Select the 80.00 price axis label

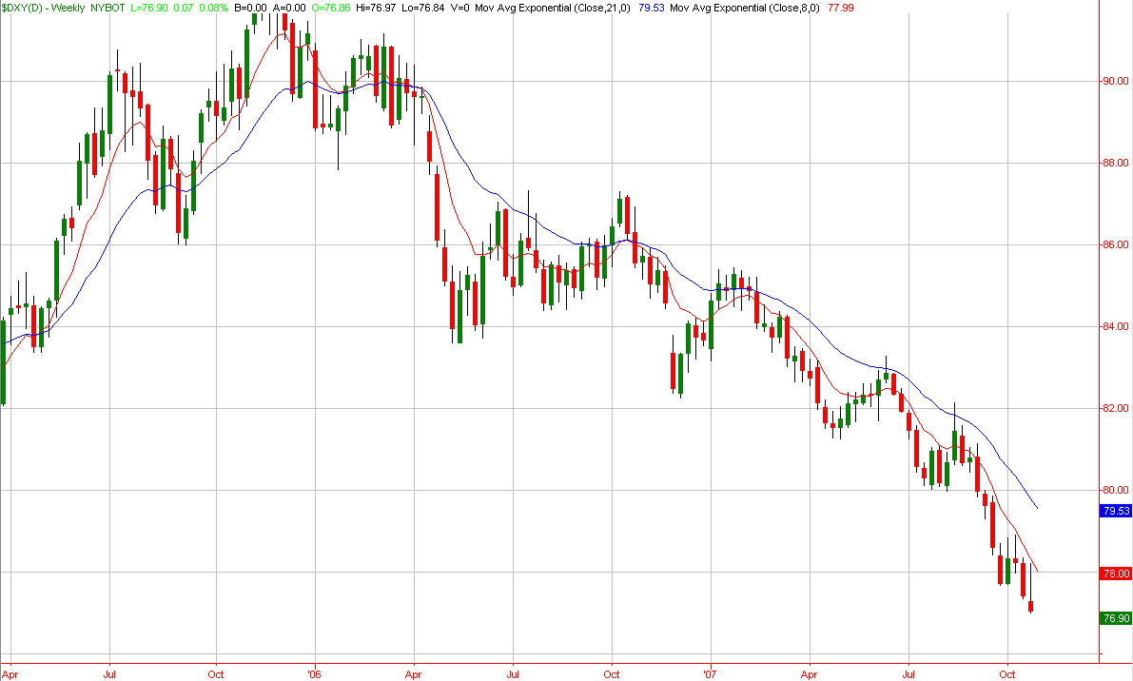(x=1116, y=490)
